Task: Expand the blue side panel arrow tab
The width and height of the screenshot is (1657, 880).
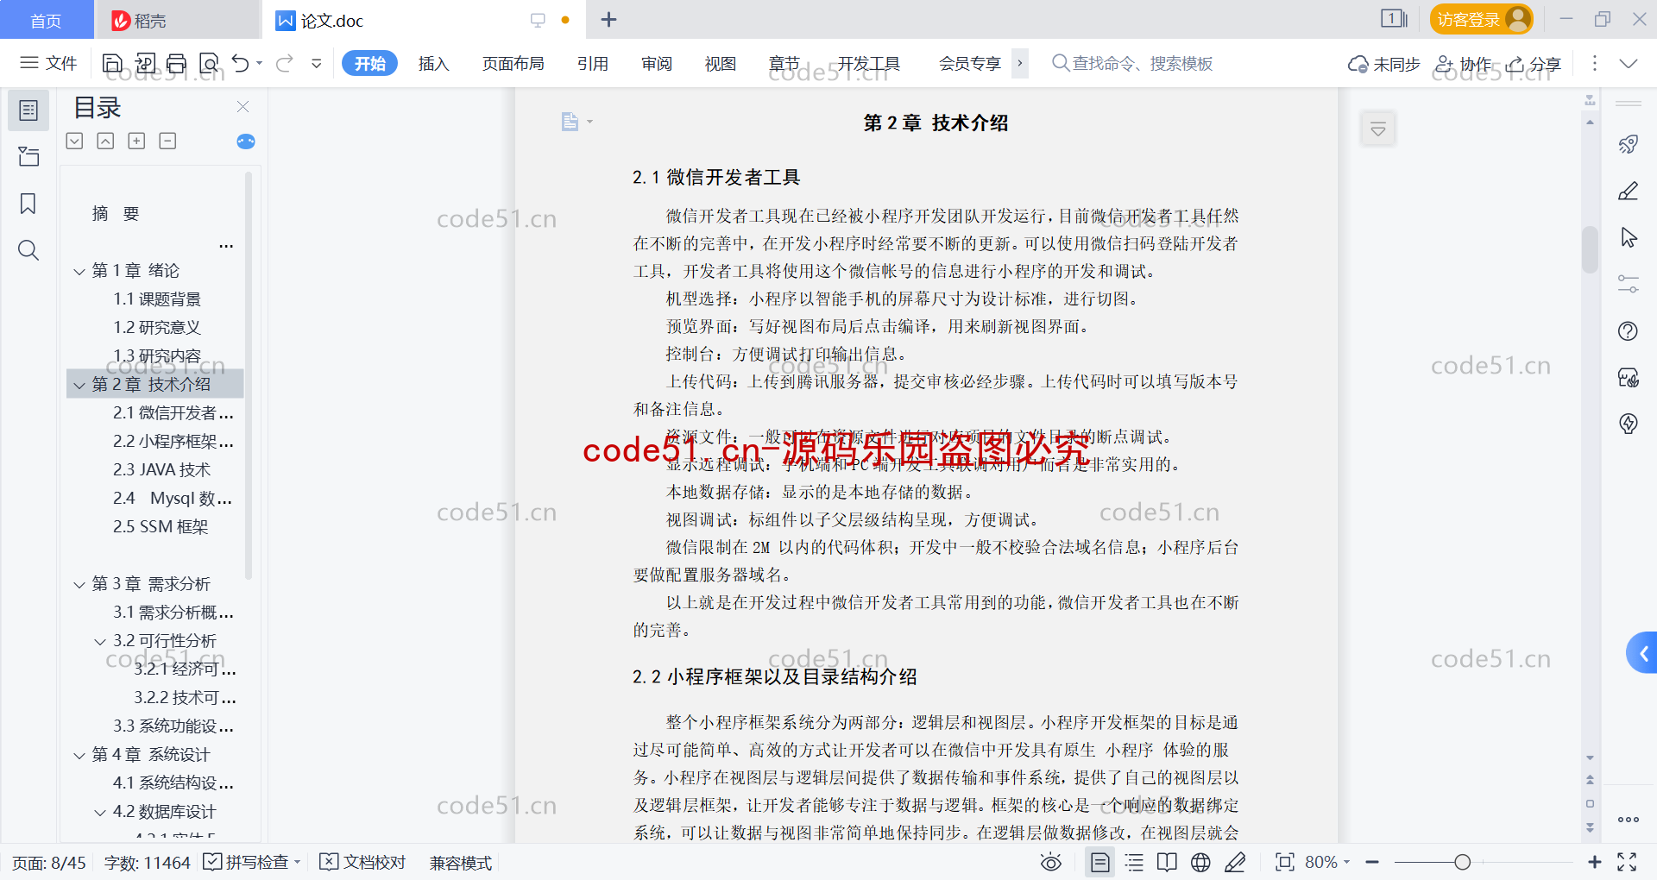Action: pos(1641,653)
